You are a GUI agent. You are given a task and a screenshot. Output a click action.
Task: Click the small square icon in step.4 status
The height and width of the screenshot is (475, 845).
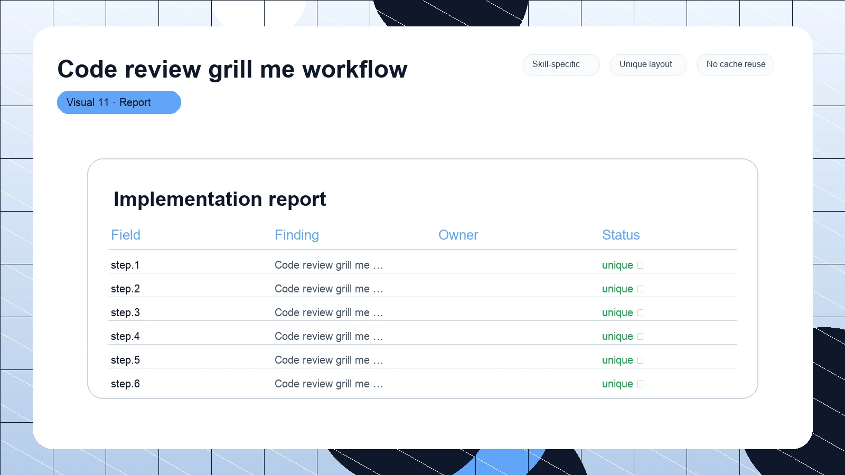(641, 337)
